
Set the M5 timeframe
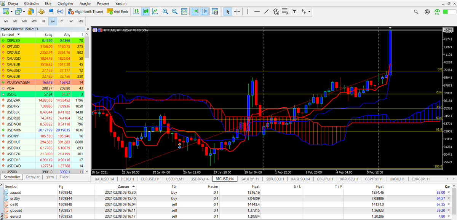(x=15, y=21)
